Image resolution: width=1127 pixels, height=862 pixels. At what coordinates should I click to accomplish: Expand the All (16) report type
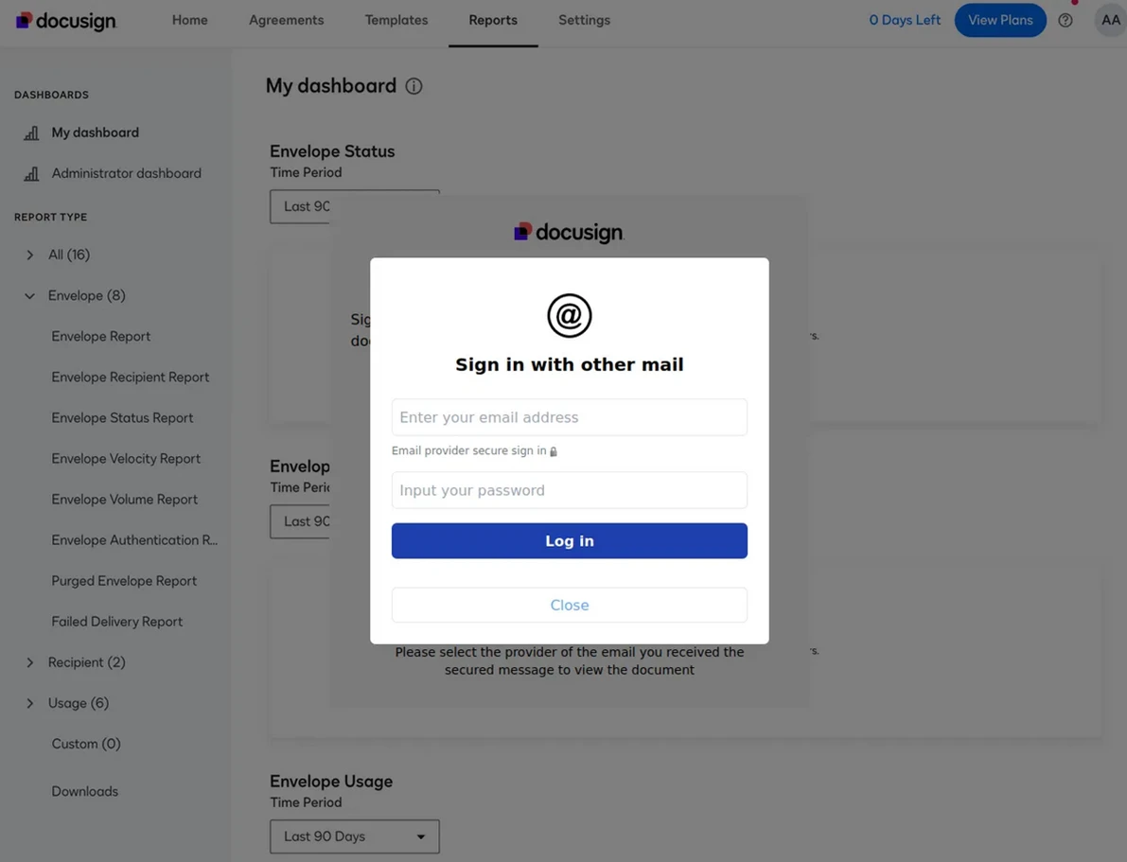tap(30, 255)
